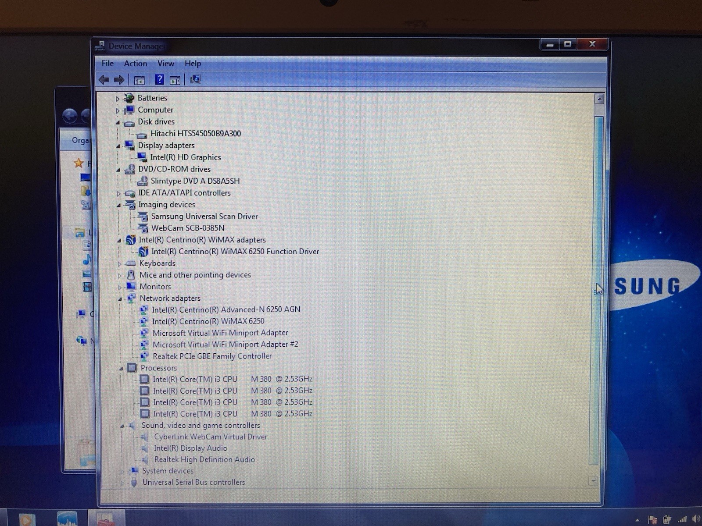Select Intel(R) Centrino(R) WiMAX 6250 network adapter
Screen dimensions: 702x526
(208, 321)
